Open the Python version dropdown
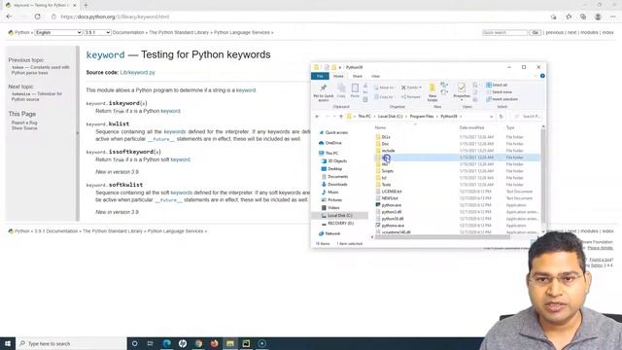The width and height of the screenshot is (622, 350). point(97,32)
